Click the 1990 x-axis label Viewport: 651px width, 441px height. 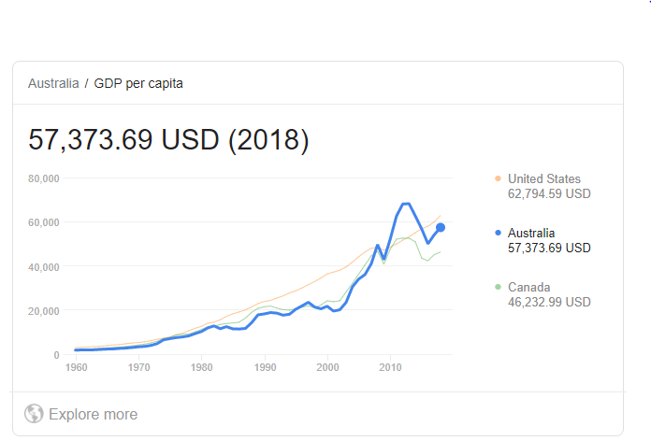(265, 367)
